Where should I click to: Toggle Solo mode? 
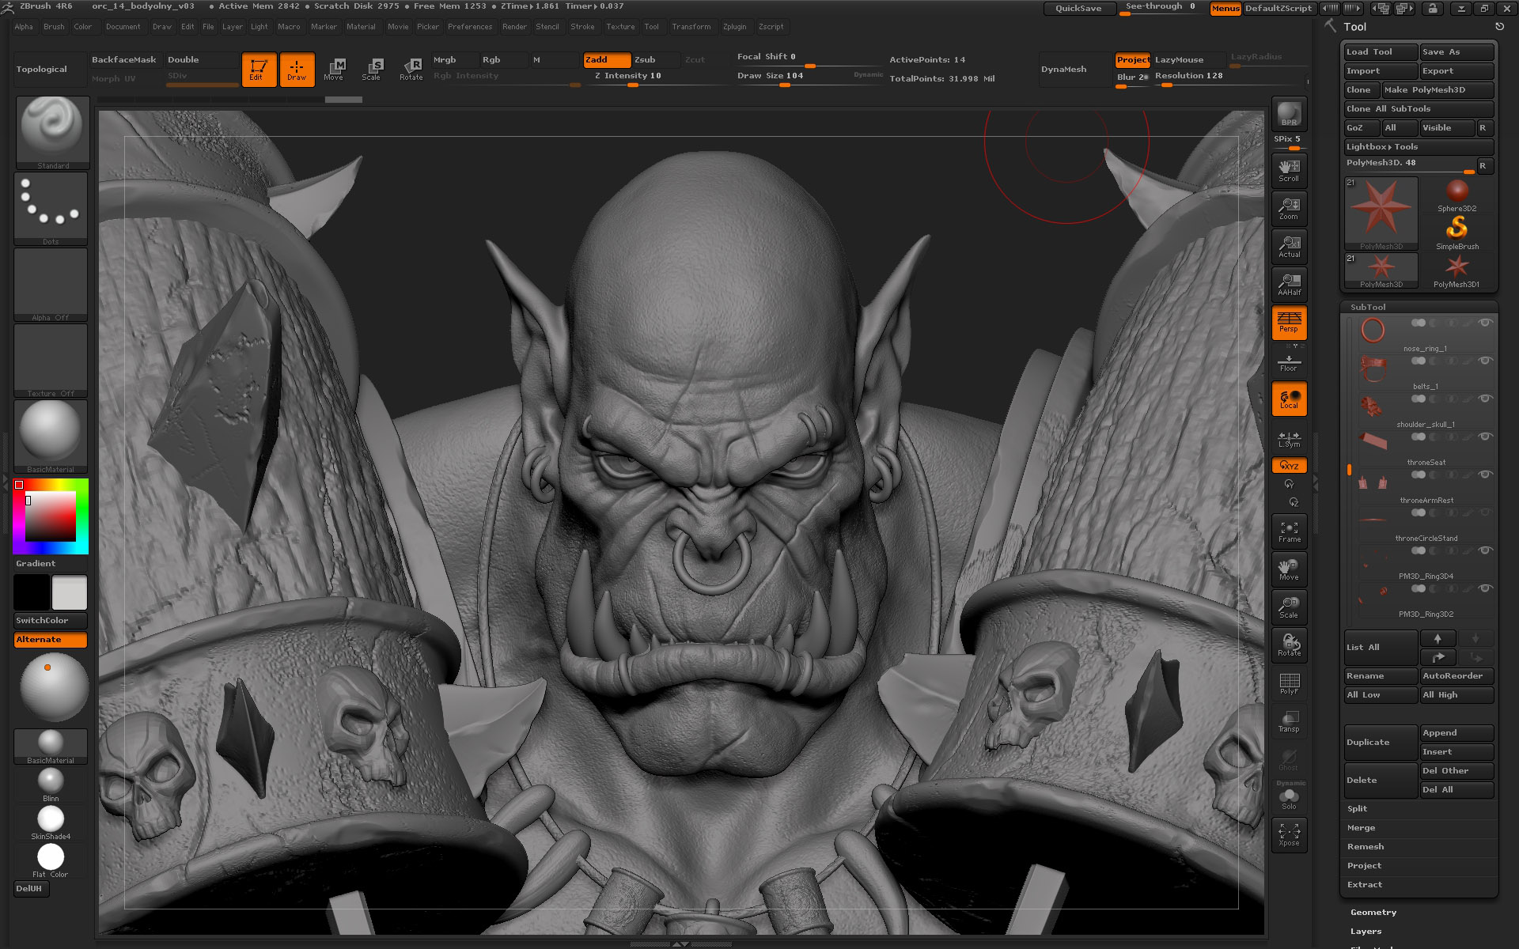click(1289, 798)
